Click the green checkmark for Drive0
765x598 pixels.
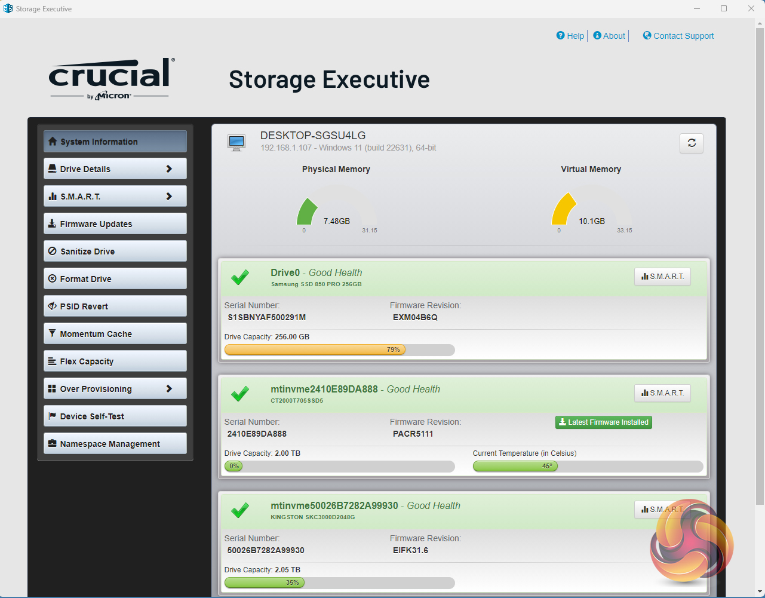(240, 277)
